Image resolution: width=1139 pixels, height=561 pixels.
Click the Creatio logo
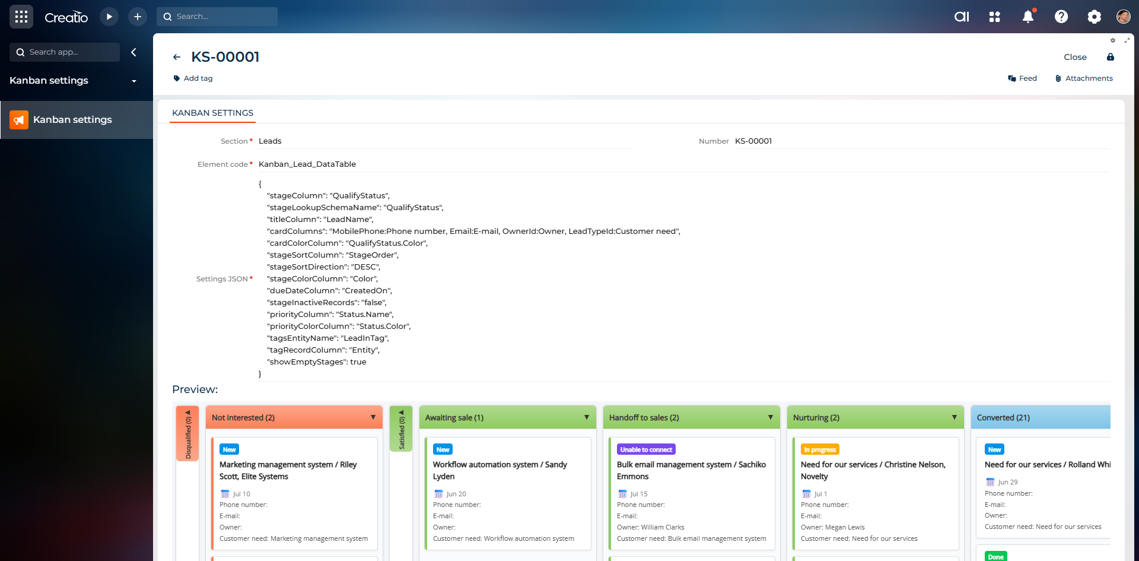pyautogui.click(x=66, y=17)
